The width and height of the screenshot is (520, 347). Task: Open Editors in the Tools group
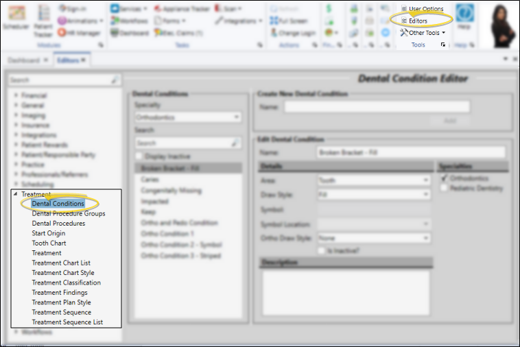pos(417,21)
